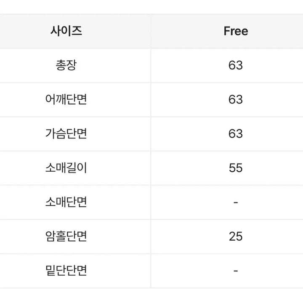Click the 55 value for 소매길이
Screen dimensions: 303x303
[236, 168]
